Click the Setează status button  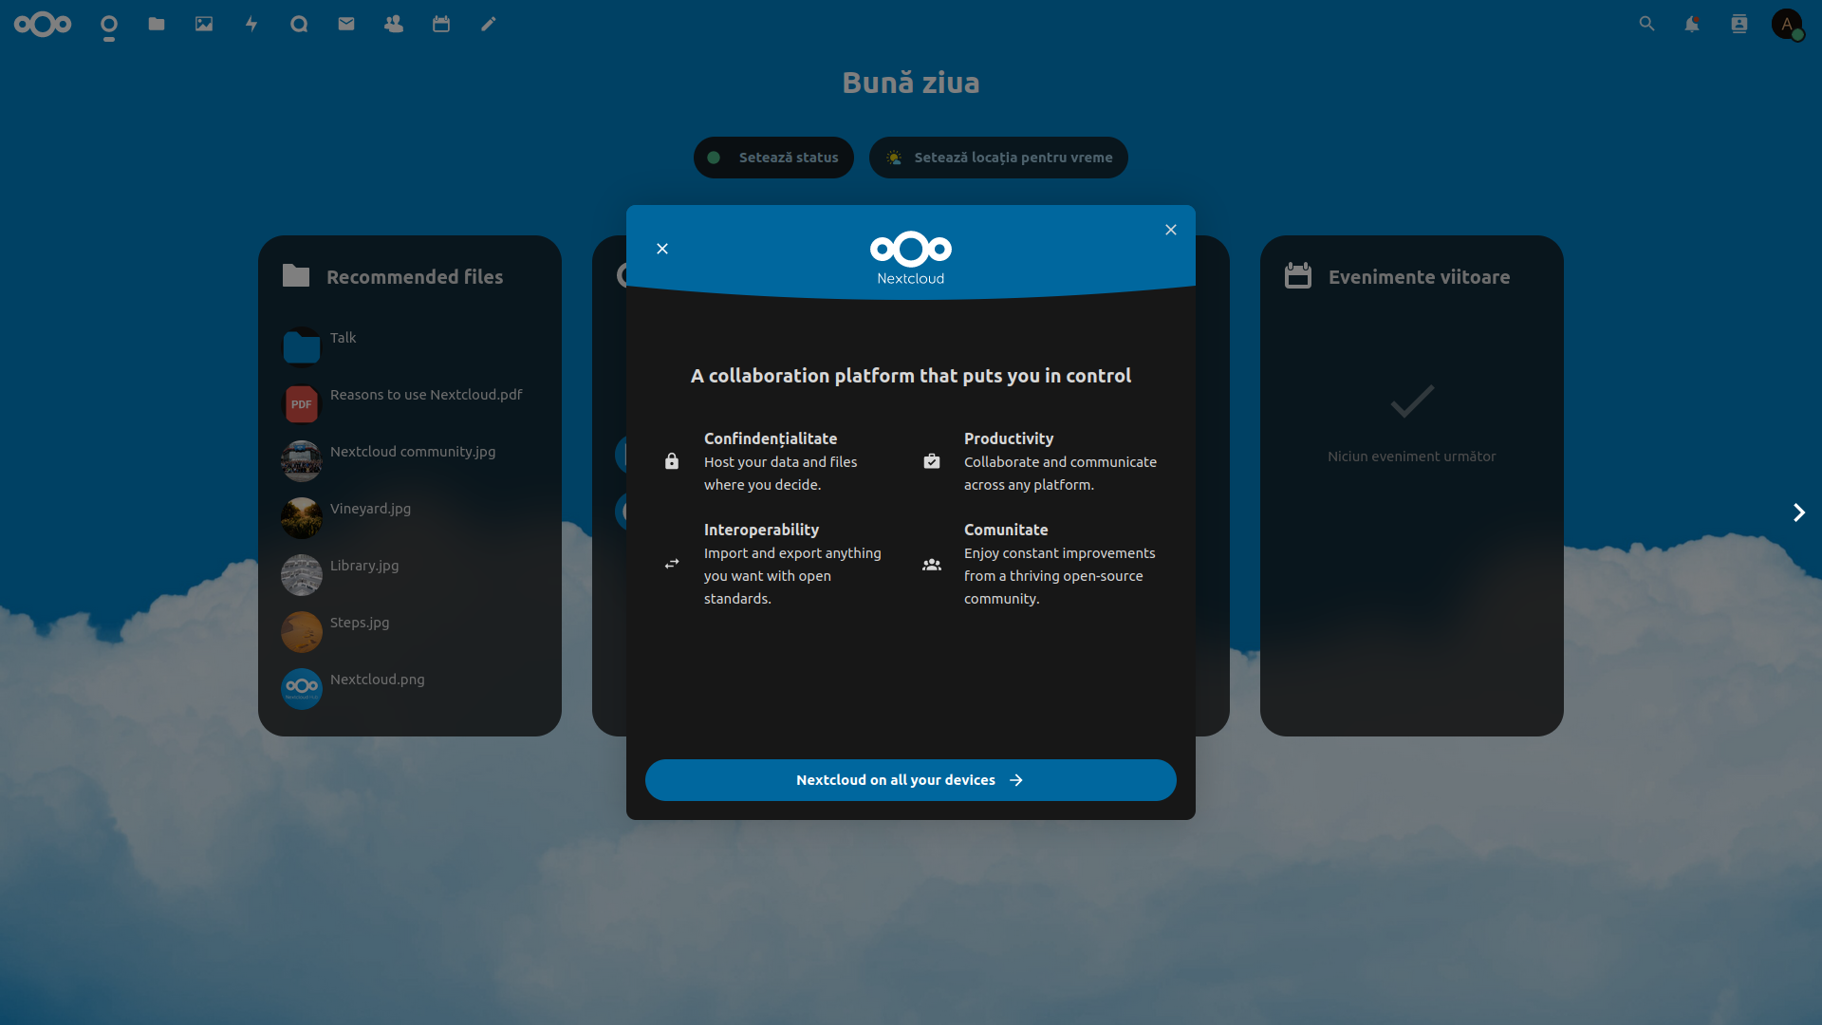coord(773,158)
